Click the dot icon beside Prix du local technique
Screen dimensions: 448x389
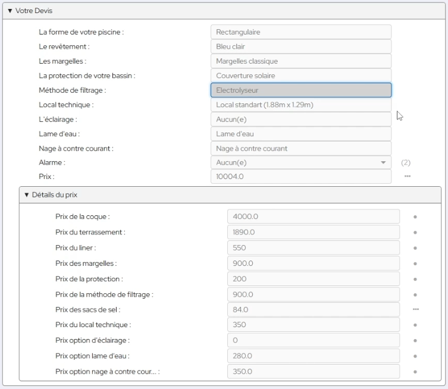(x=415, y=325)
